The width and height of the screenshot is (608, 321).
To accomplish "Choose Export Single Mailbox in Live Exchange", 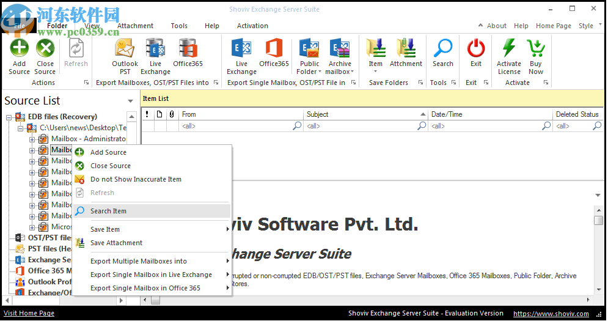I will coord(152,275).
